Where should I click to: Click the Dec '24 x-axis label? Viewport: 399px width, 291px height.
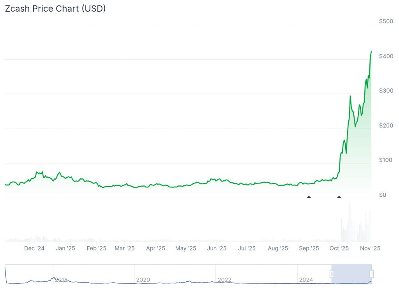click(34, 248)
